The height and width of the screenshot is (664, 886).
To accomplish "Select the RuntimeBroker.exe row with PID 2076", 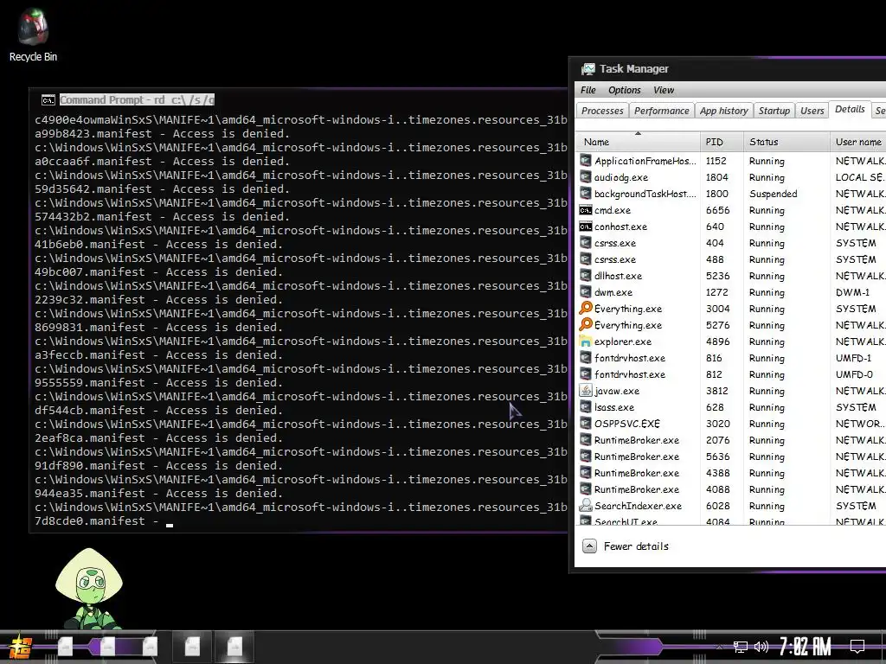I will coord(730,440).
